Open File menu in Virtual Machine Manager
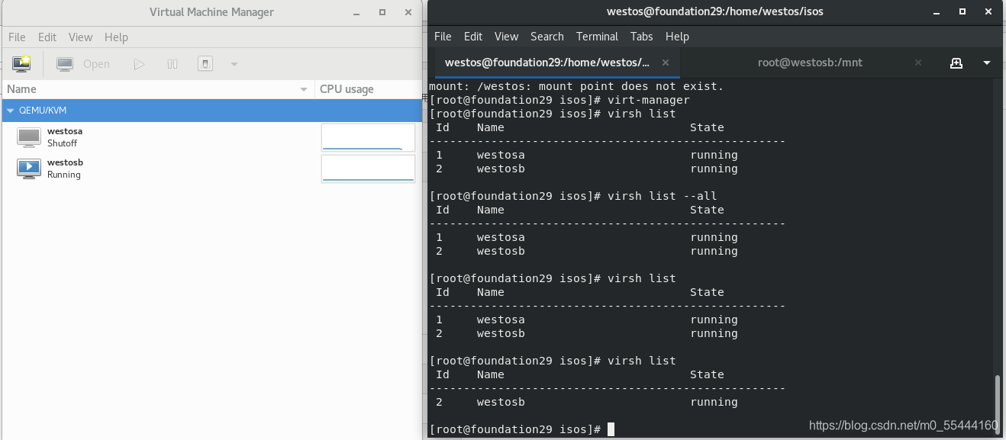1006x440 pixels. (x=17, y=37)
